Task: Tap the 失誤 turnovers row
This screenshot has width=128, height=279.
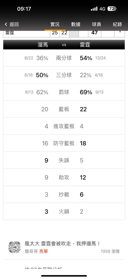Action: (x=64, y=160)
